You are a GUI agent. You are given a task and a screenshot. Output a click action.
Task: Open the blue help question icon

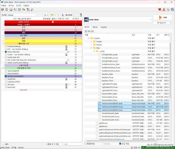point(172,10)
